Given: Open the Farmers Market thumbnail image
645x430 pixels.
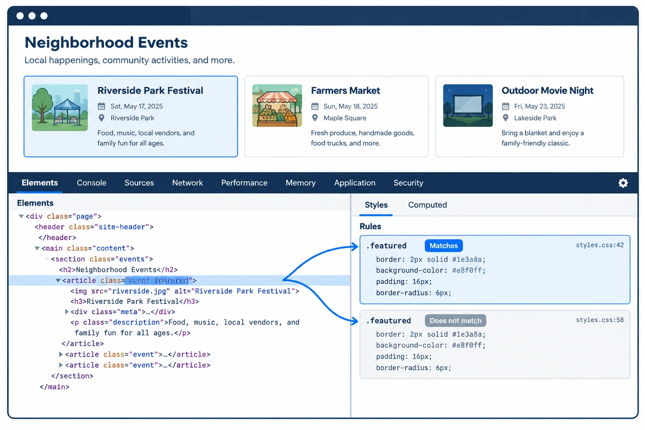Looking at the screenshot, I should (277, 105).
